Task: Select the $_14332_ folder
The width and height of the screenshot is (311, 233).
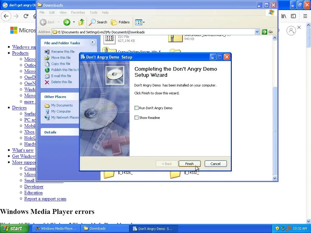Action: coord(175,174)
